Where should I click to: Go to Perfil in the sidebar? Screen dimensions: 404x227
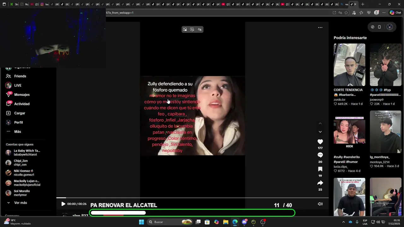click(18, 122)
